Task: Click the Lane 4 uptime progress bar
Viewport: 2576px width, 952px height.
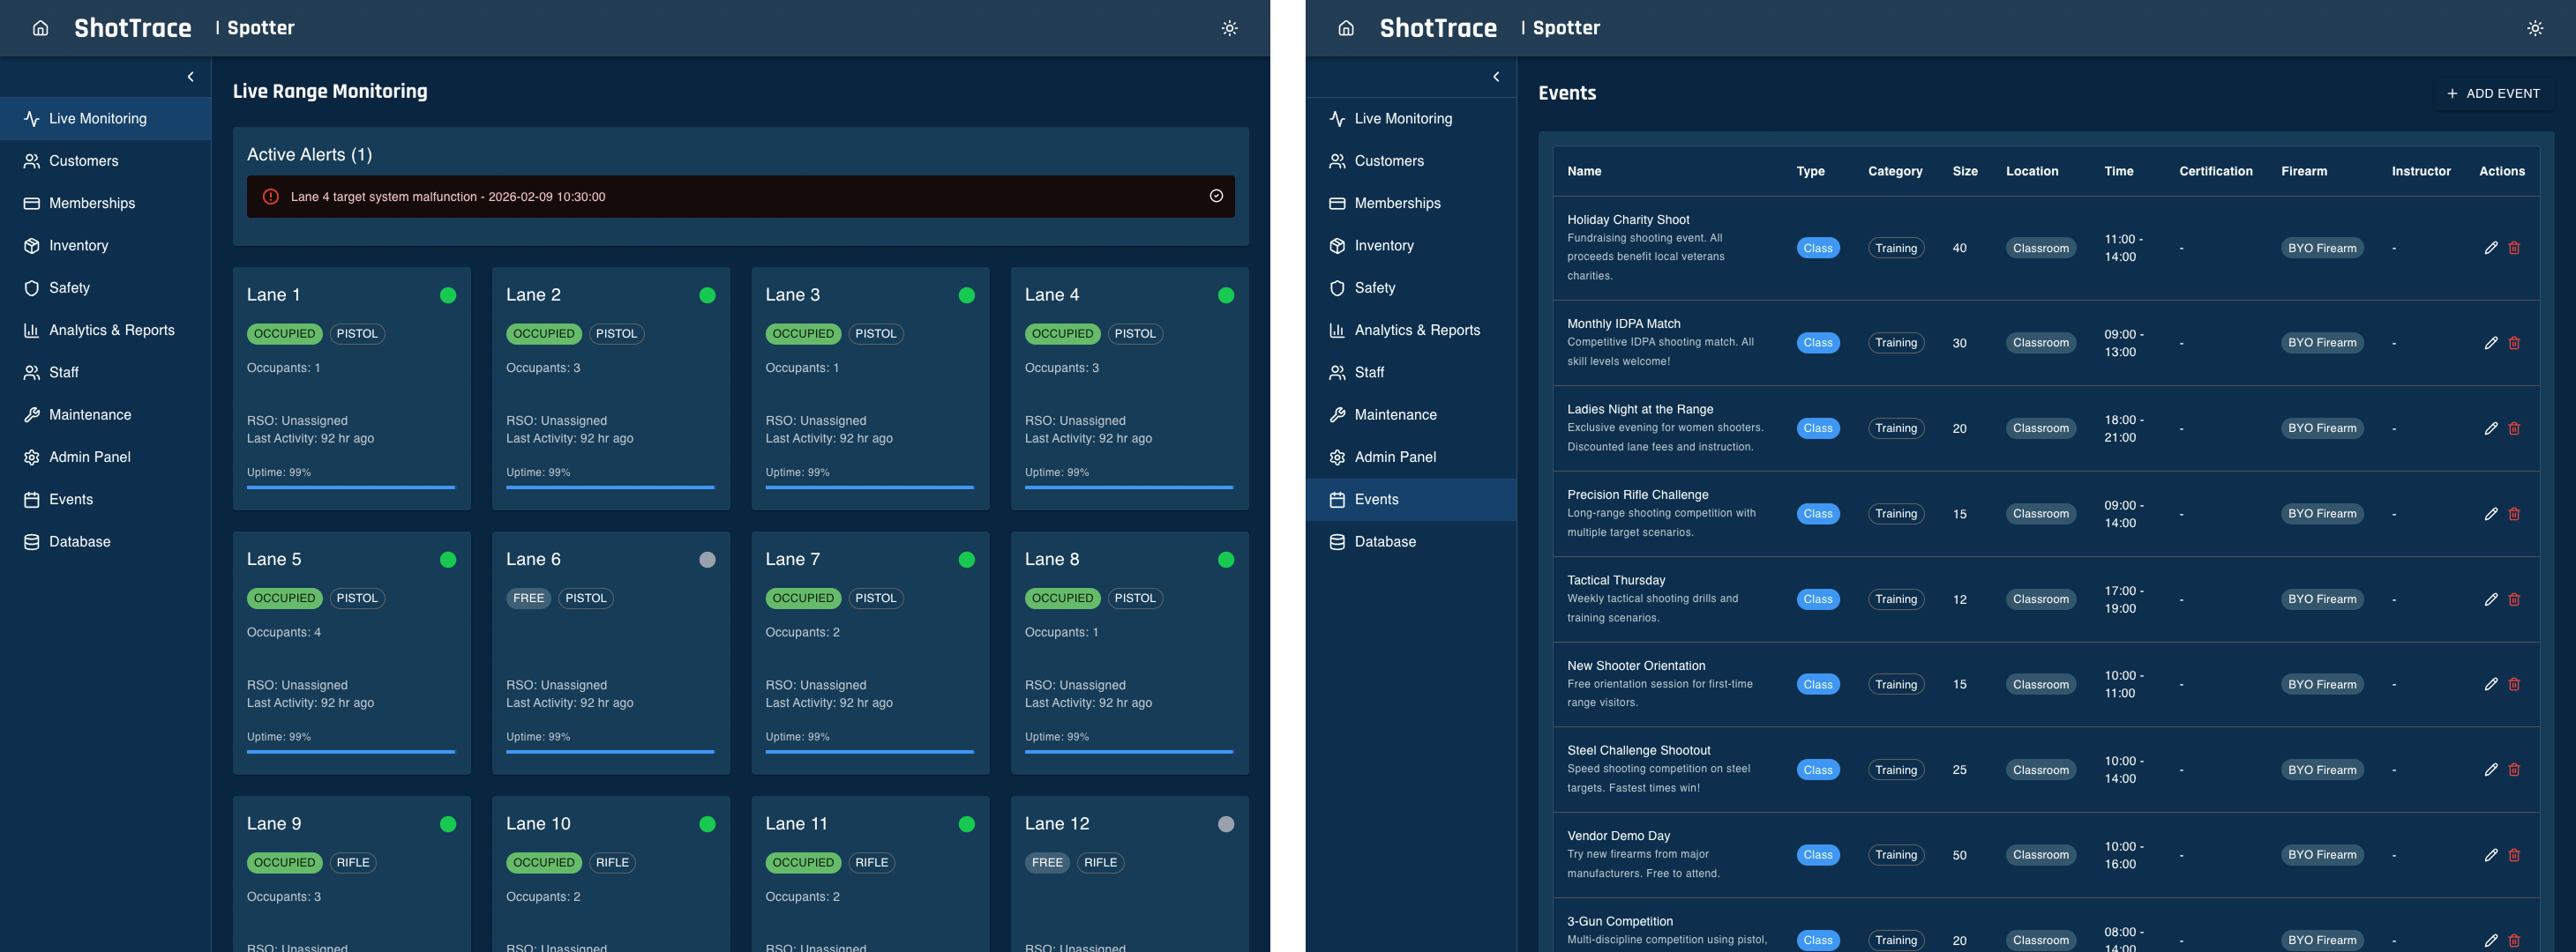Action: [x=1129, y=487]
